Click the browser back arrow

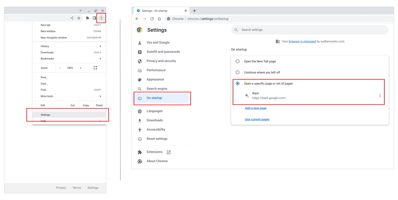(x=137, y=19)
